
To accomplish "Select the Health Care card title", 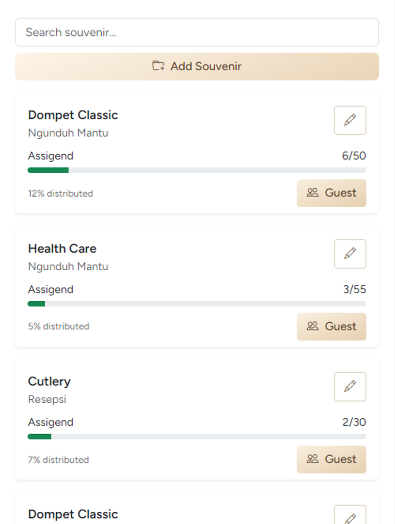I will [62, 248].
